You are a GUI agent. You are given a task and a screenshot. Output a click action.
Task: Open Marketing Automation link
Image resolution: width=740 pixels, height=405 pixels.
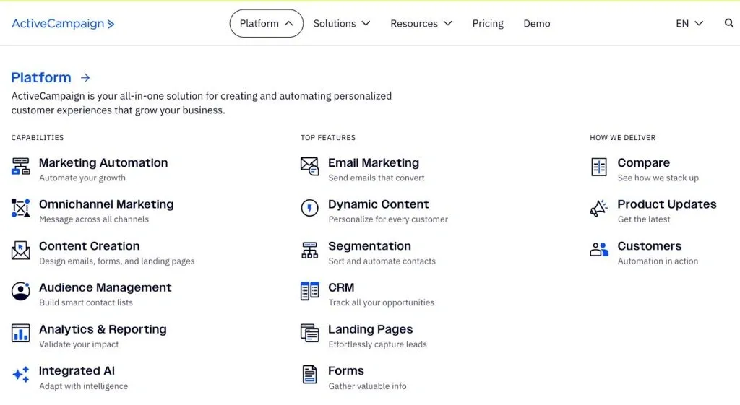(103, 162)
